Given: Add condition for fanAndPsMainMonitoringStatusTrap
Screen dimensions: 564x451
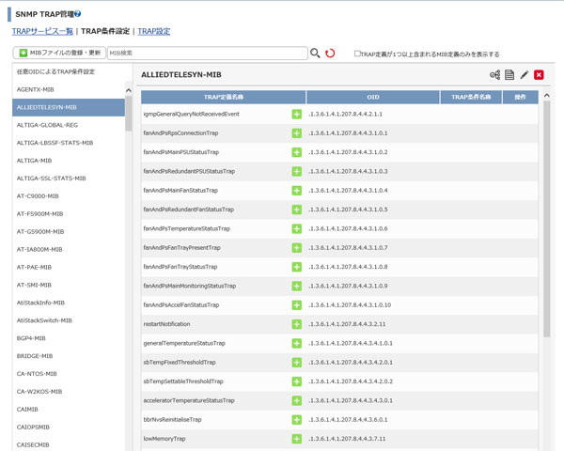Looking at the screenshot, I should [x=297, y=286].
